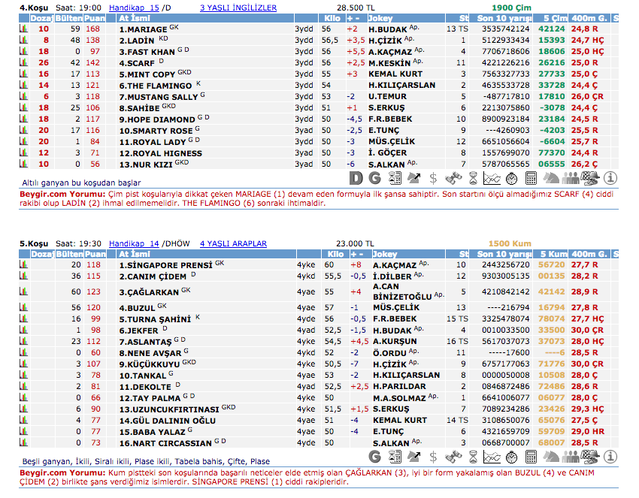Open the stopwatch icon under race 5
Viewport: 639px width, 498px height.
tap(512, 457)
